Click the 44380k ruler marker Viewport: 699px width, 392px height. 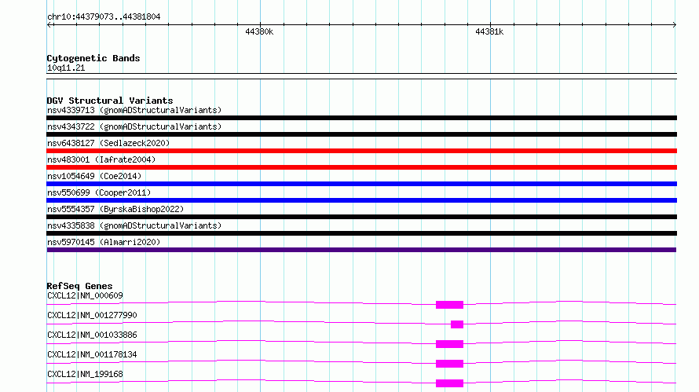pos(259,31)
